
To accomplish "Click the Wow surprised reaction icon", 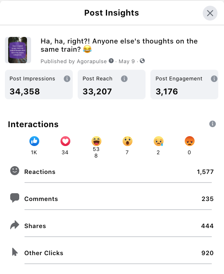I will tap(128, 141).
